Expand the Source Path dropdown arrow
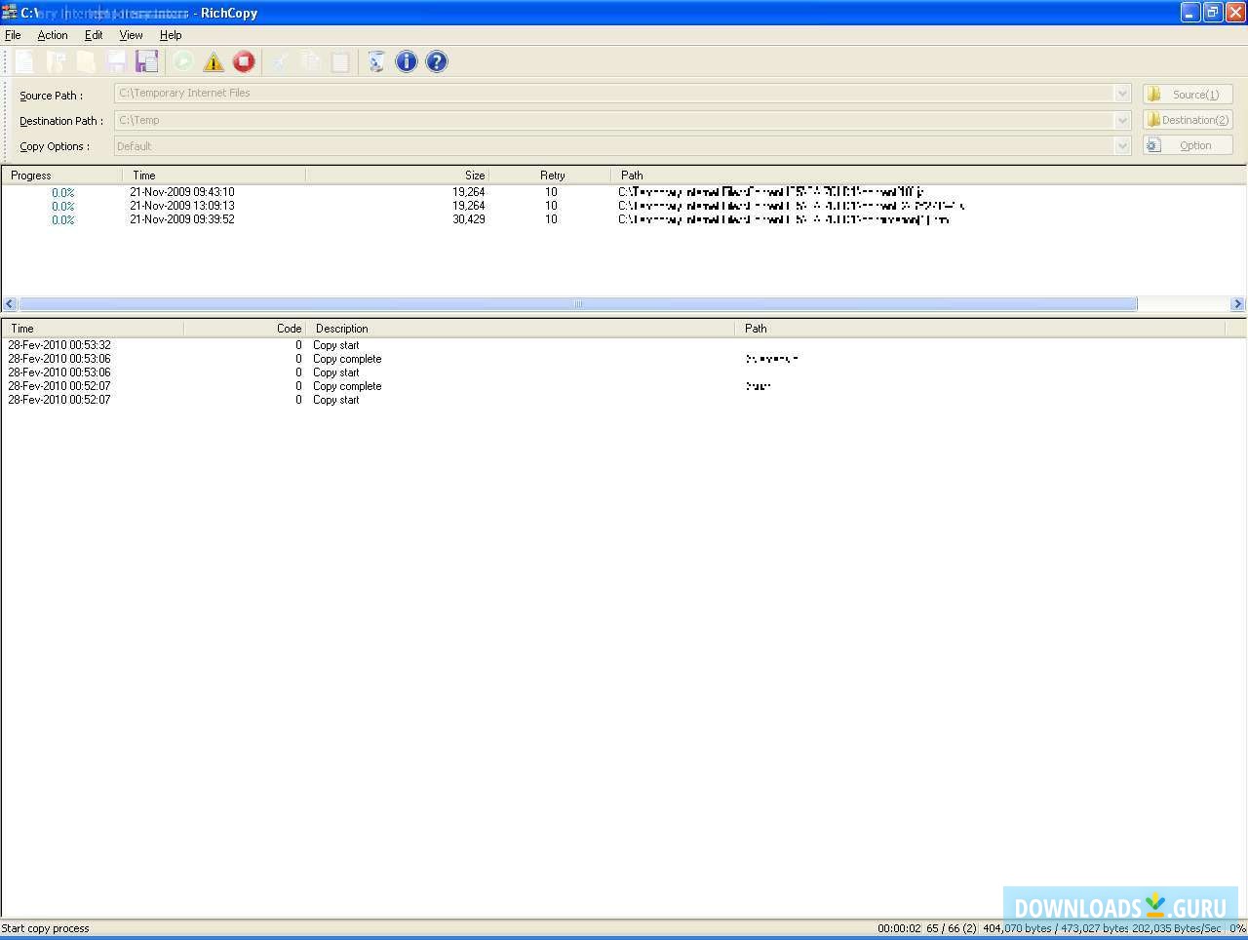This screenshot has width=1248, height=940. pos(1122,94)
